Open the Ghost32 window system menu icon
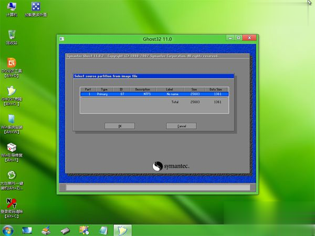315x236 pixels. pos(62,38)
